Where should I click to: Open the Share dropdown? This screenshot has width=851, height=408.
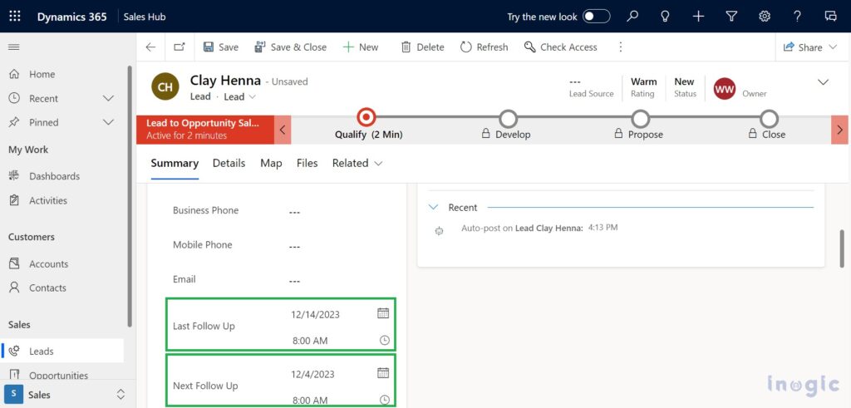click(810, 47)
